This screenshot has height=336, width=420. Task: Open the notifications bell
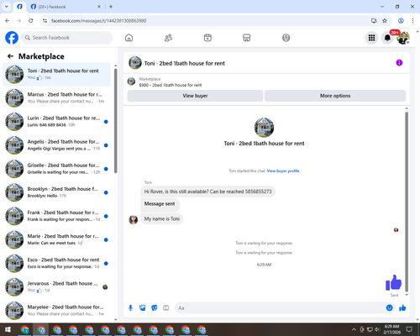tap(387, 38)
